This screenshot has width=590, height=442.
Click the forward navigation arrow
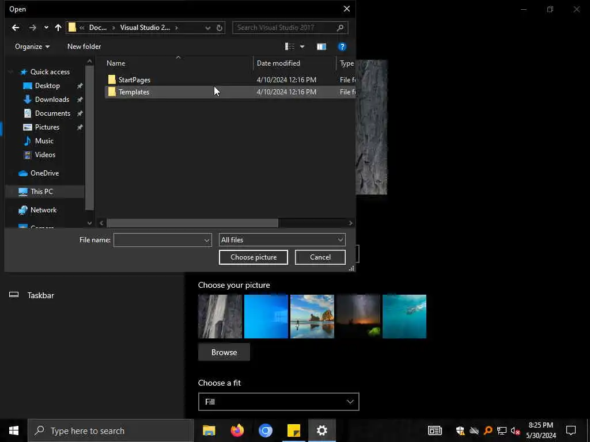pyautogui.click(x=33, y=28)
